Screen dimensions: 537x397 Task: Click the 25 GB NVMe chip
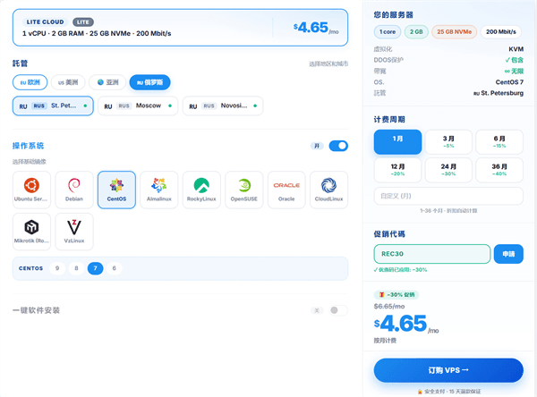[x=454, y=32]
